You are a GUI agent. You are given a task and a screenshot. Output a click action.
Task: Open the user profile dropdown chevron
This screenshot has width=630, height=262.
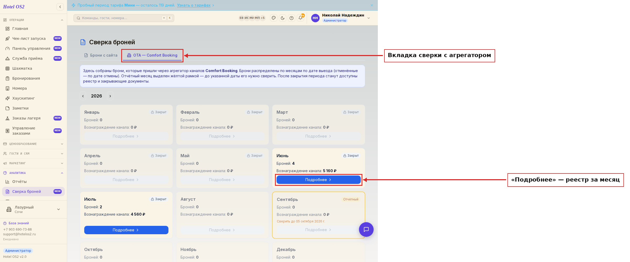point(369,18)
